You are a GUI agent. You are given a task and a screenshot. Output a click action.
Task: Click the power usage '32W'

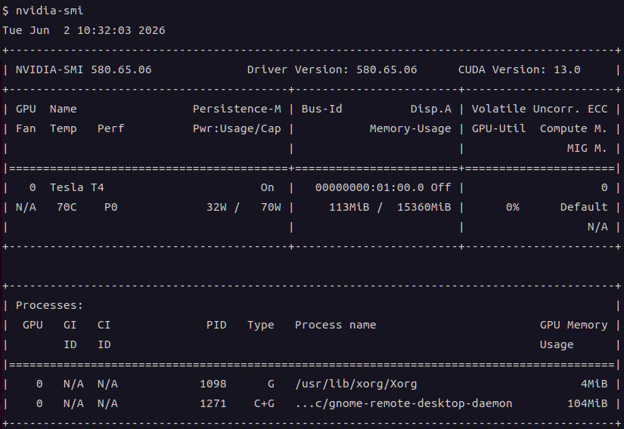click(216, 208)
